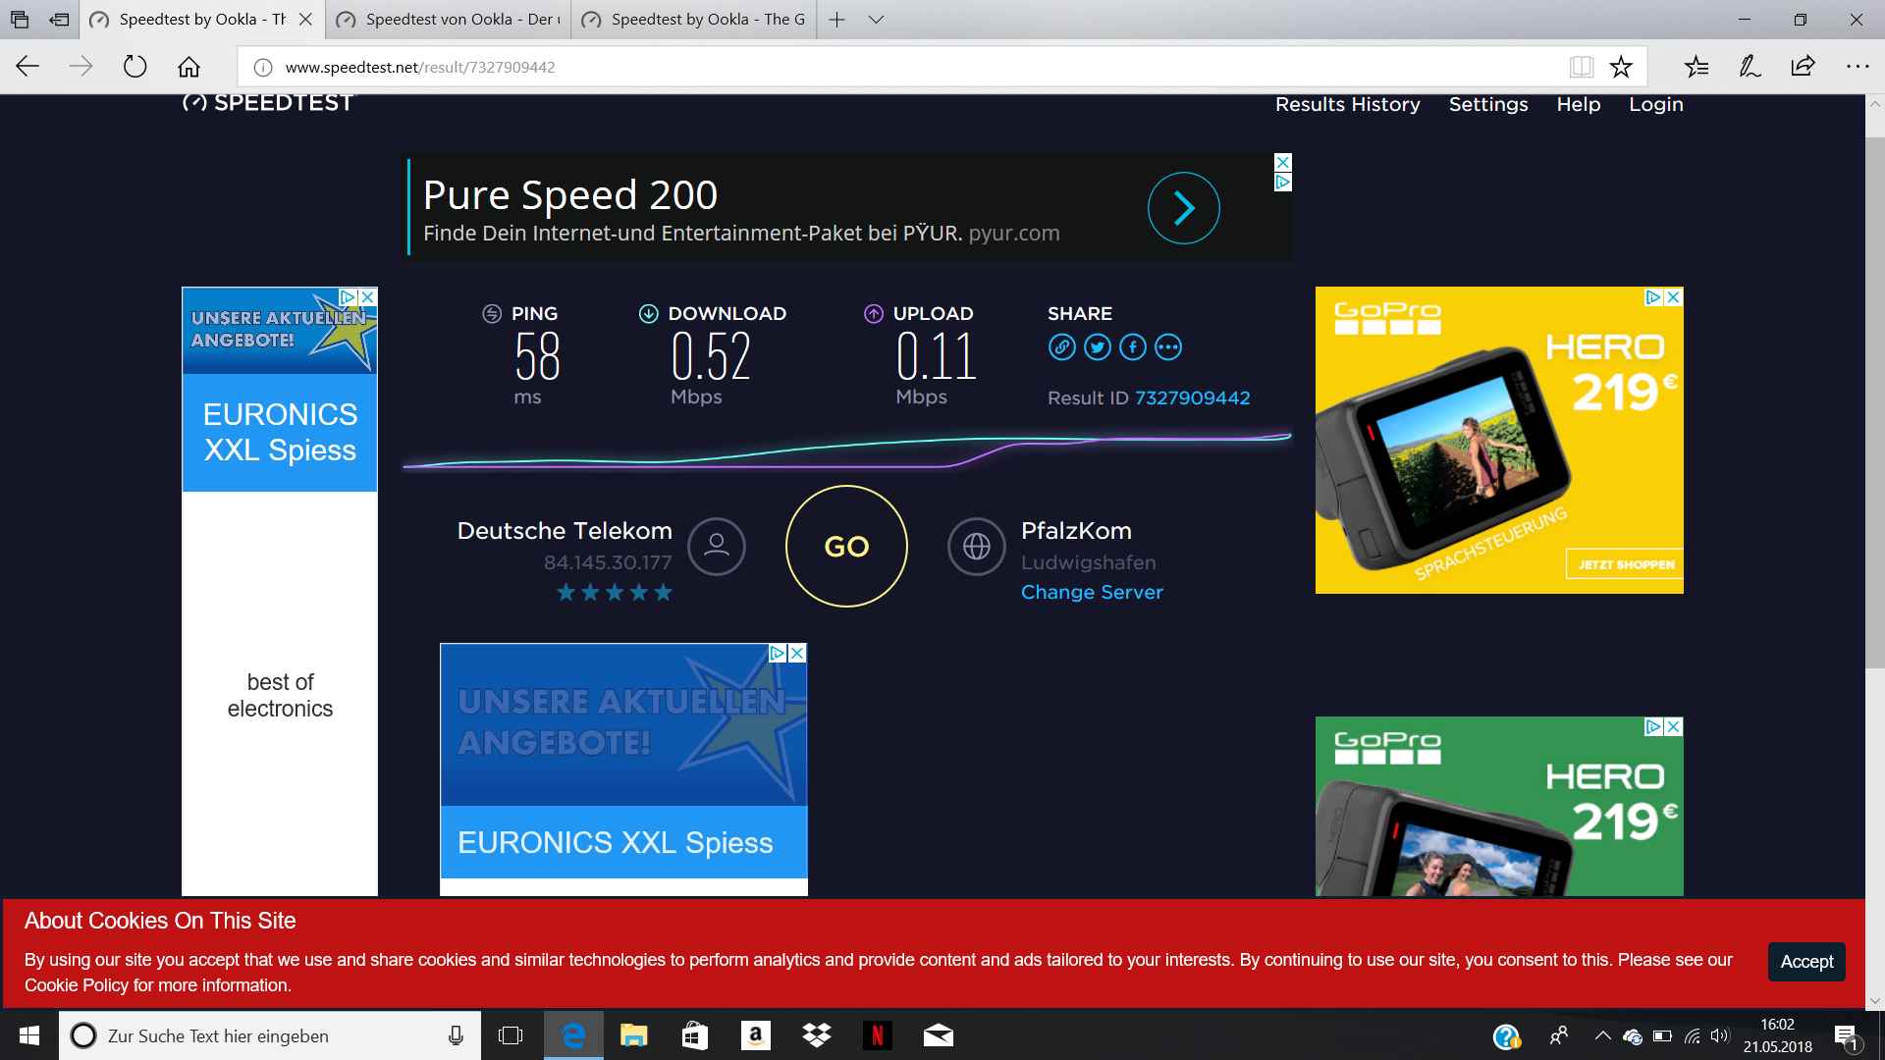Switch to Speedtest von Ookla tab
The width and height of the screenshot is (1885, 1060).
click(x=448, y=20)
